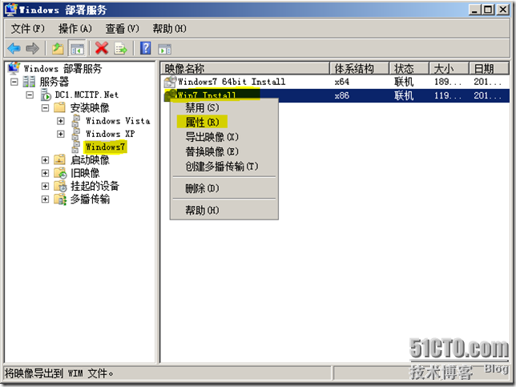Collapse the 安装映像 node
This screenshot has width=516, height=387.
(45, 107)
